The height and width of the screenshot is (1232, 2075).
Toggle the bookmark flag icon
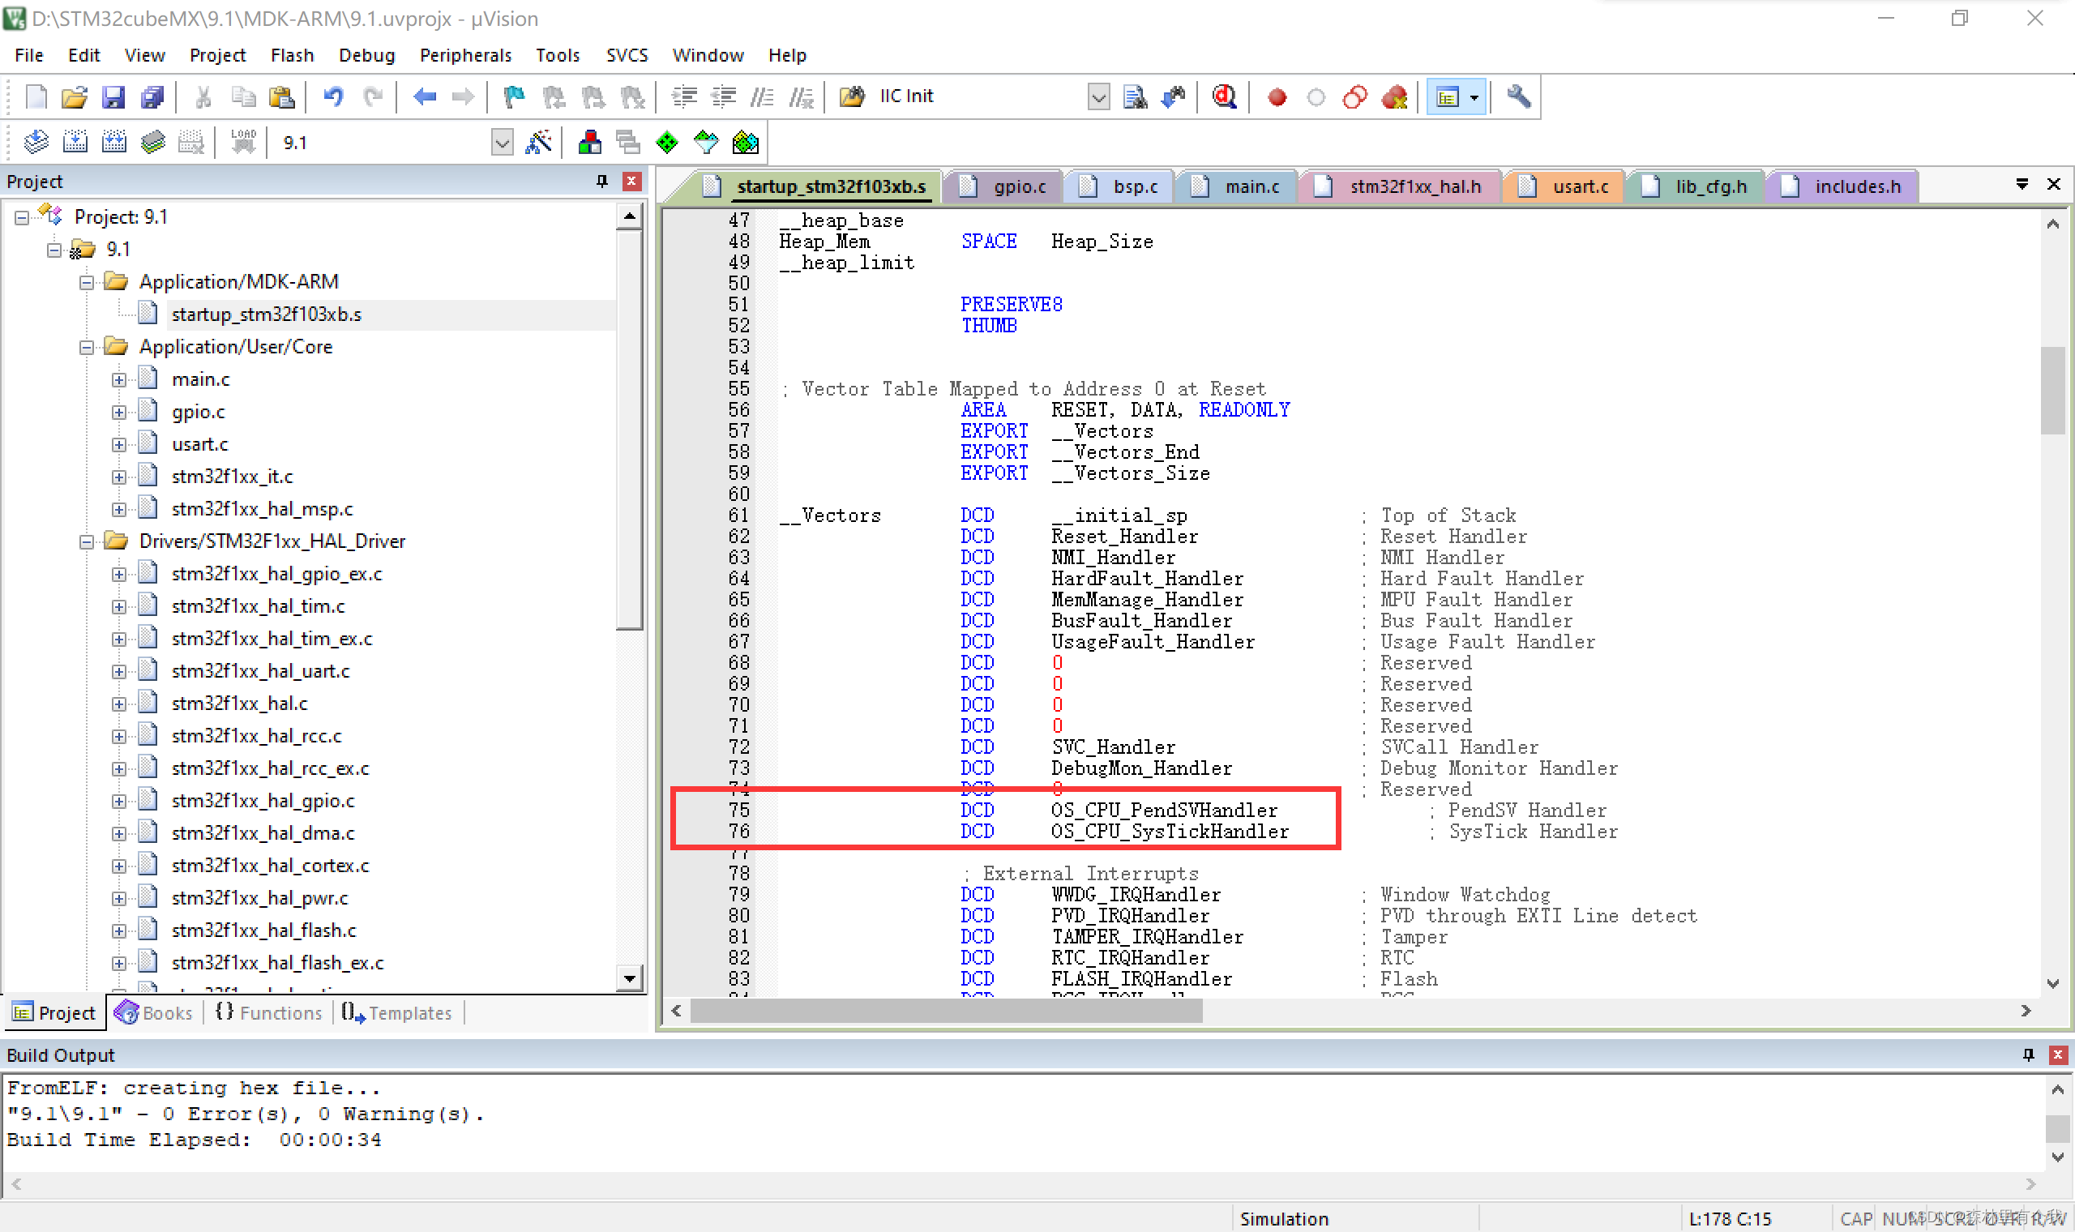point(514,97)
